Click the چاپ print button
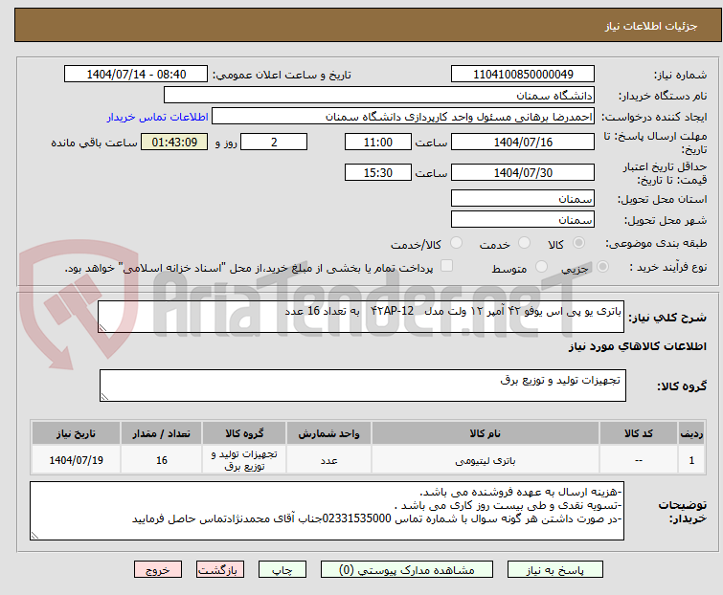Screen dimensions: 723x595 coord(282,570)
